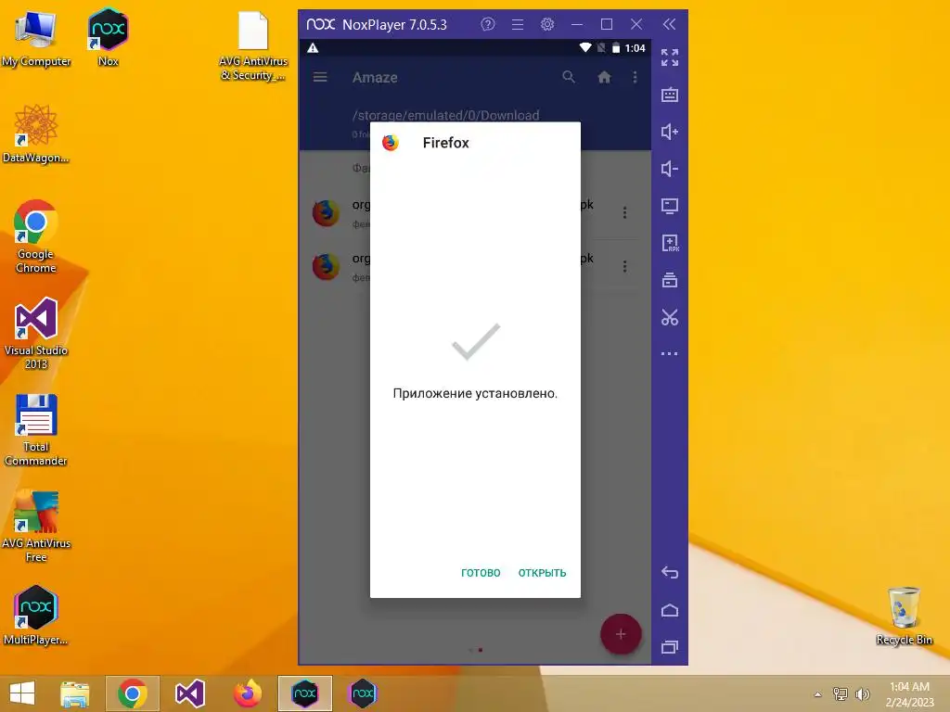The height and width of the screenshot is (712, 950).
Task: Click the Android warning triangle notification
Action: [313, 48]
